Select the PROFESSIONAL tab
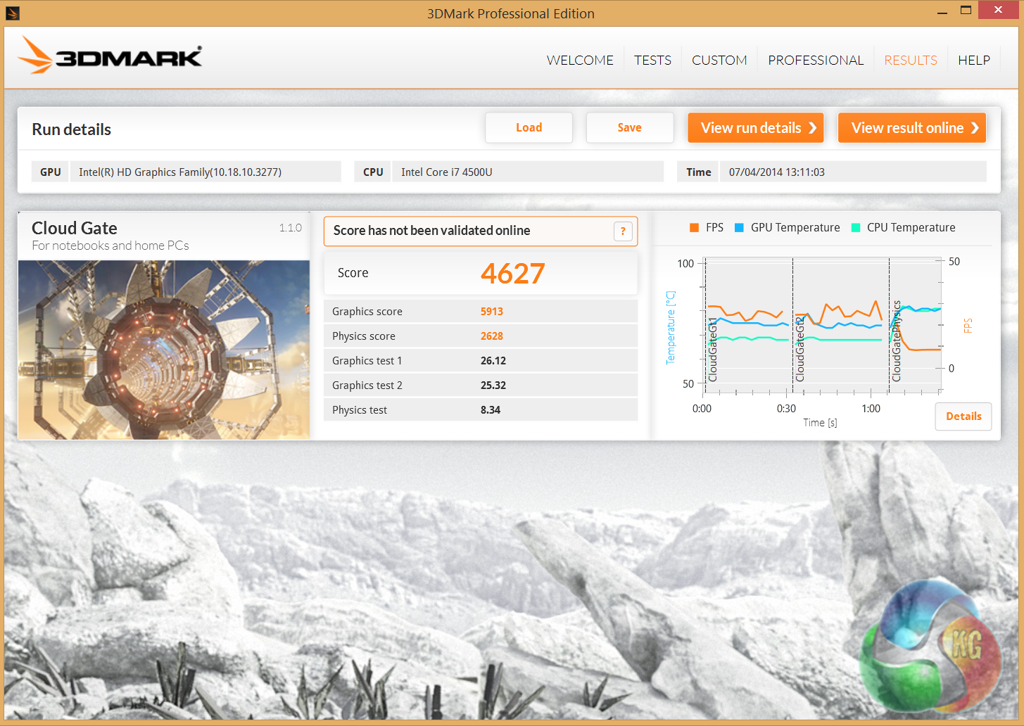 click(x=816, y=60)
